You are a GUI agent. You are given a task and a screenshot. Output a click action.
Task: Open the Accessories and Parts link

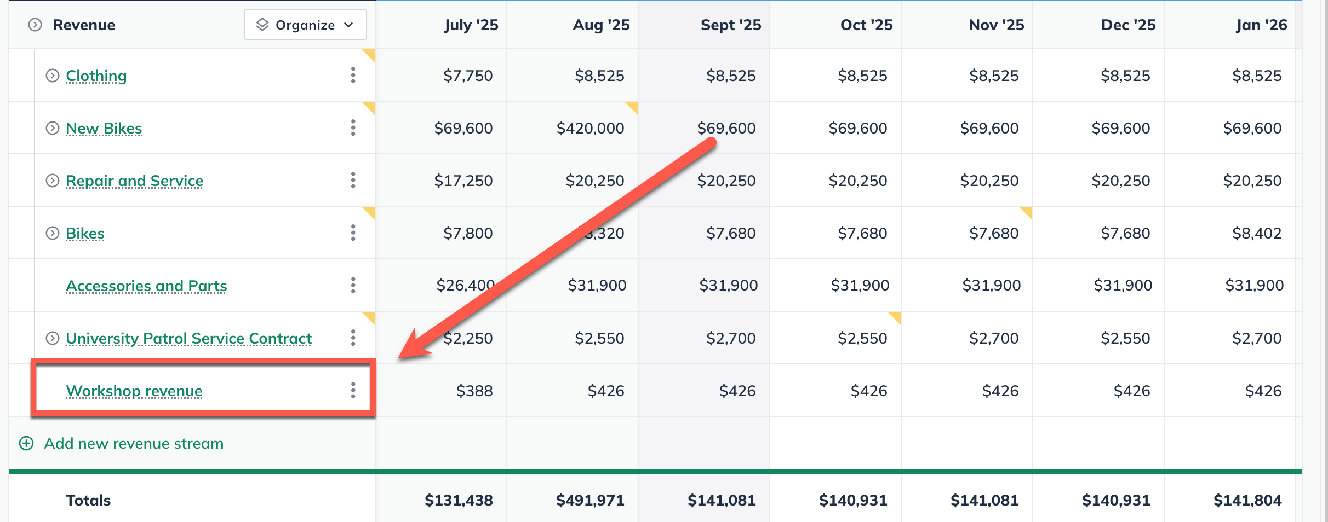[146, 286]
